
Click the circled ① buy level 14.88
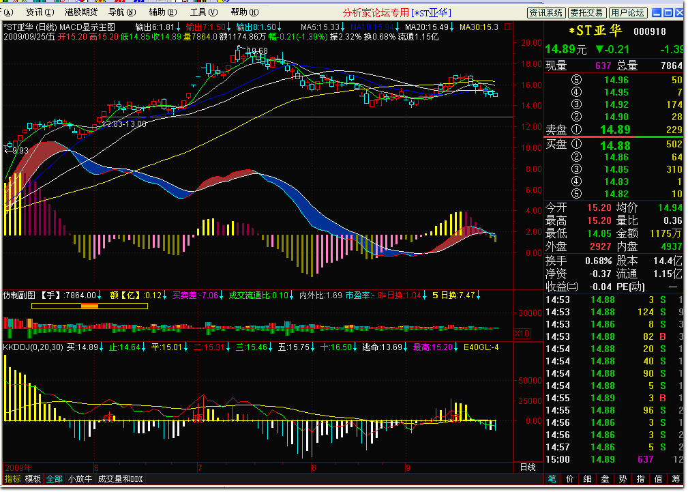pyautogui.click(x=576, y=144)
